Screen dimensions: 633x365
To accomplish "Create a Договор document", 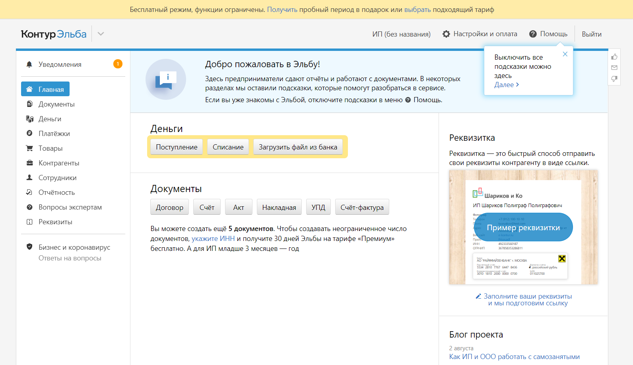I will (170, 207).
